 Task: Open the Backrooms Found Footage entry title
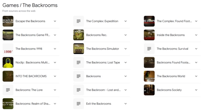tap(173, 63)
